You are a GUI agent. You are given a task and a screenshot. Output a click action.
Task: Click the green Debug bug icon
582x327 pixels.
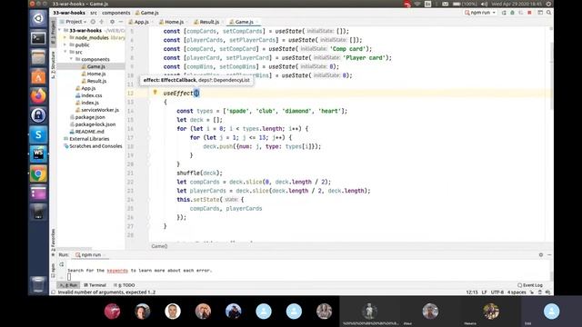tap(512, 13)
